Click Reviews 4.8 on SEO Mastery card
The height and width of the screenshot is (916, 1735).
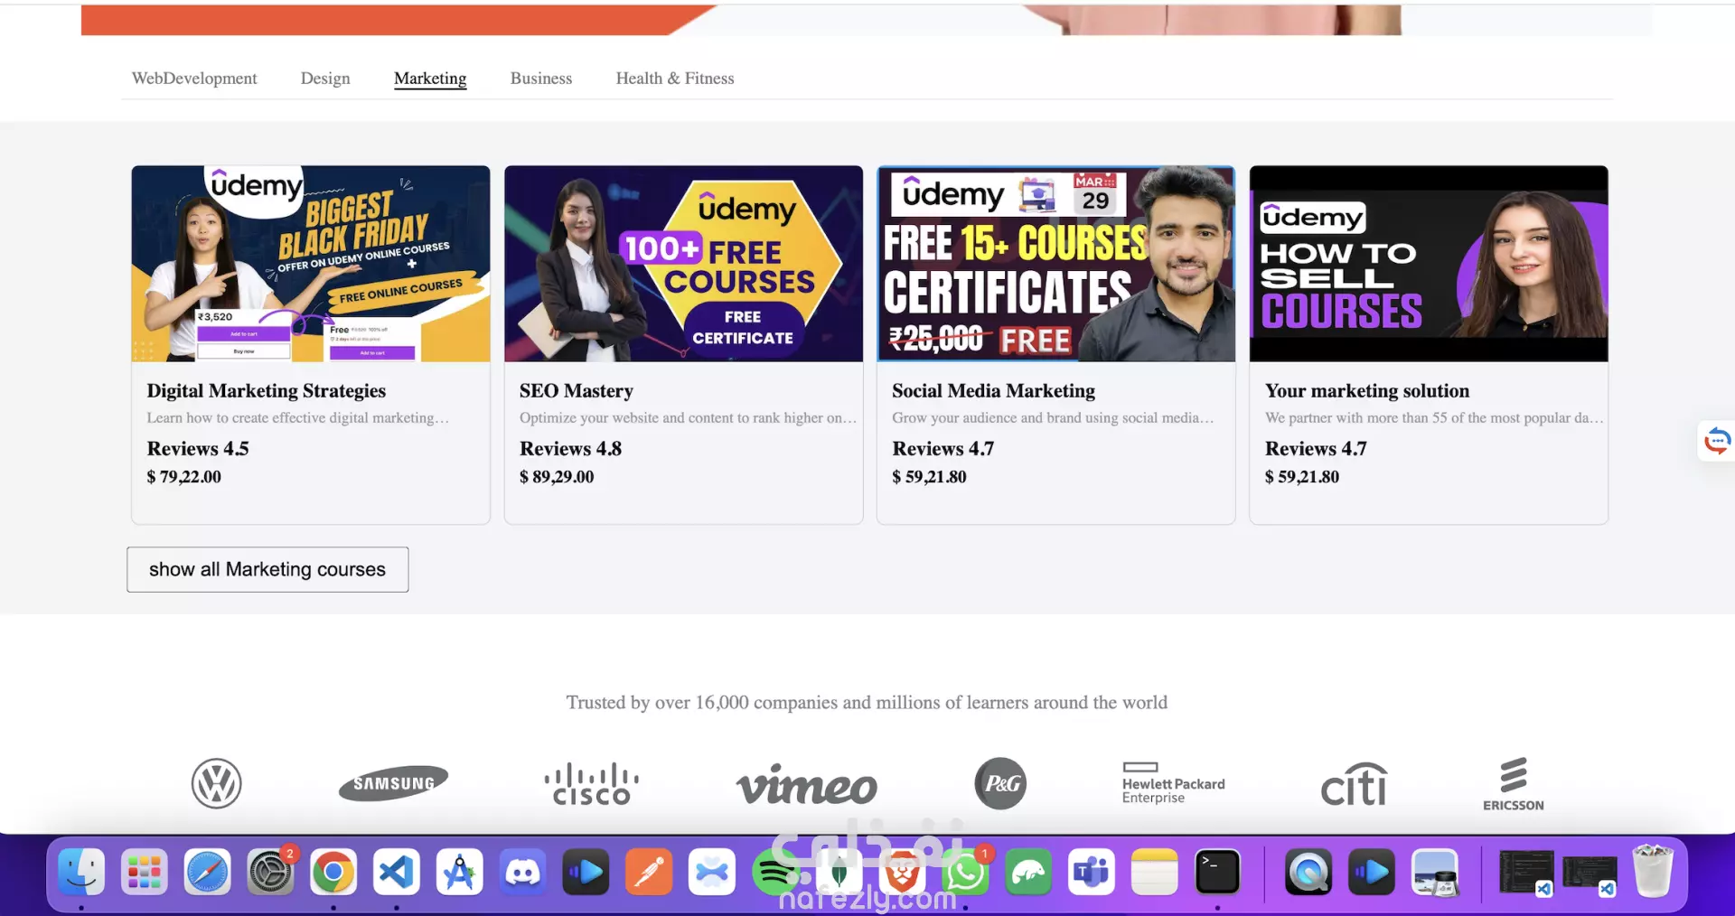point(570,448)
